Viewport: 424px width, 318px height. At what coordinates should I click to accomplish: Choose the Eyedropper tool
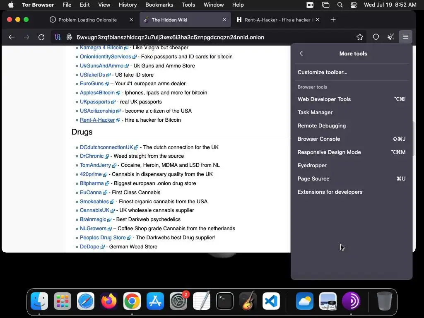351,166
